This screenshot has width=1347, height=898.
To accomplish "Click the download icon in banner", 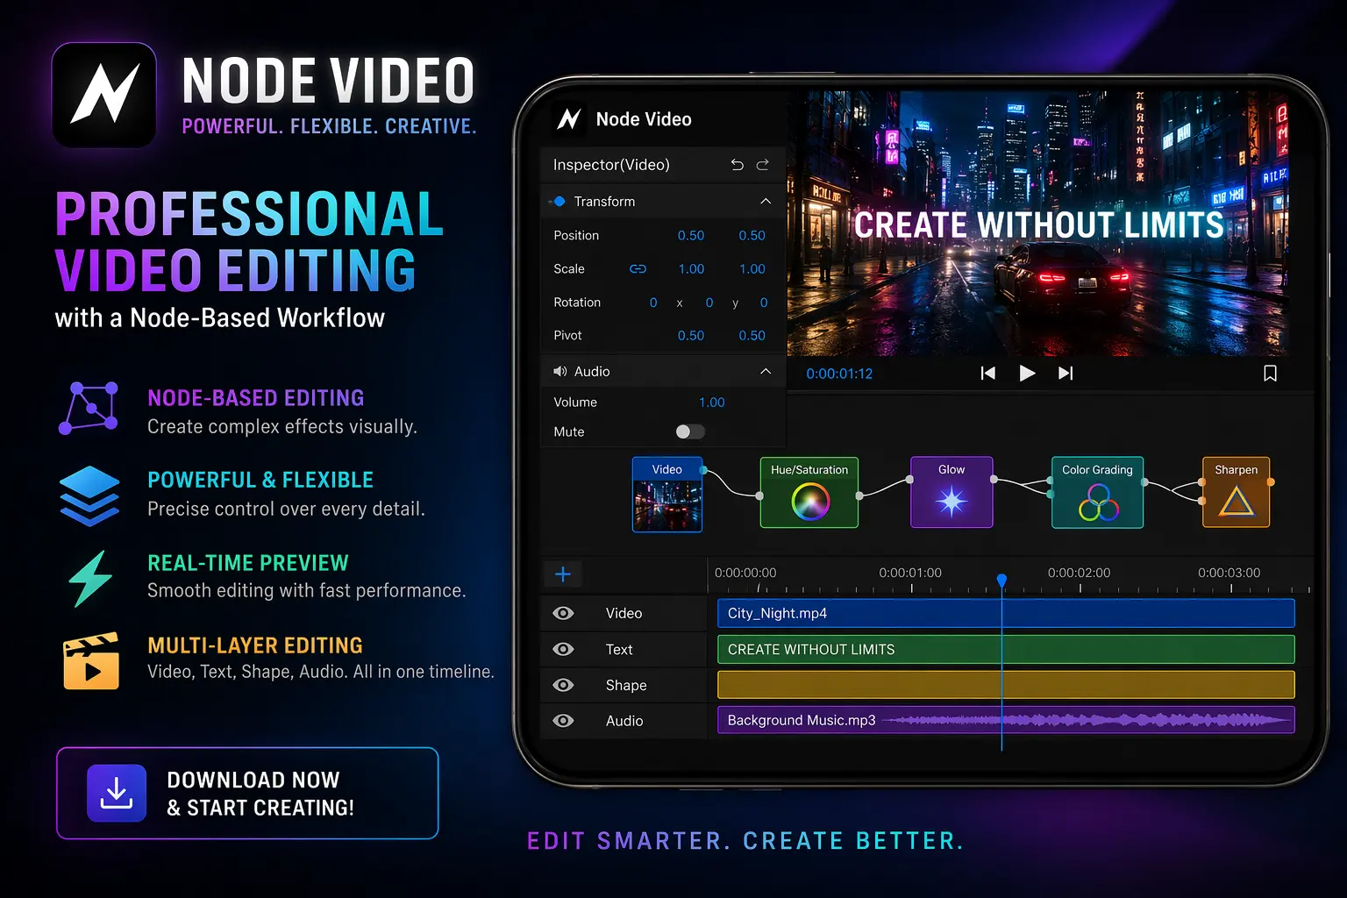I will pos(117,793).
